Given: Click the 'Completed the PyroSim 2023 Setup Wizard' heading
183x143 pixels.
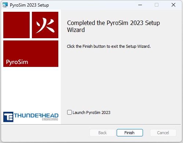Looking at the screenshot, I should click(x=113, y=26).
